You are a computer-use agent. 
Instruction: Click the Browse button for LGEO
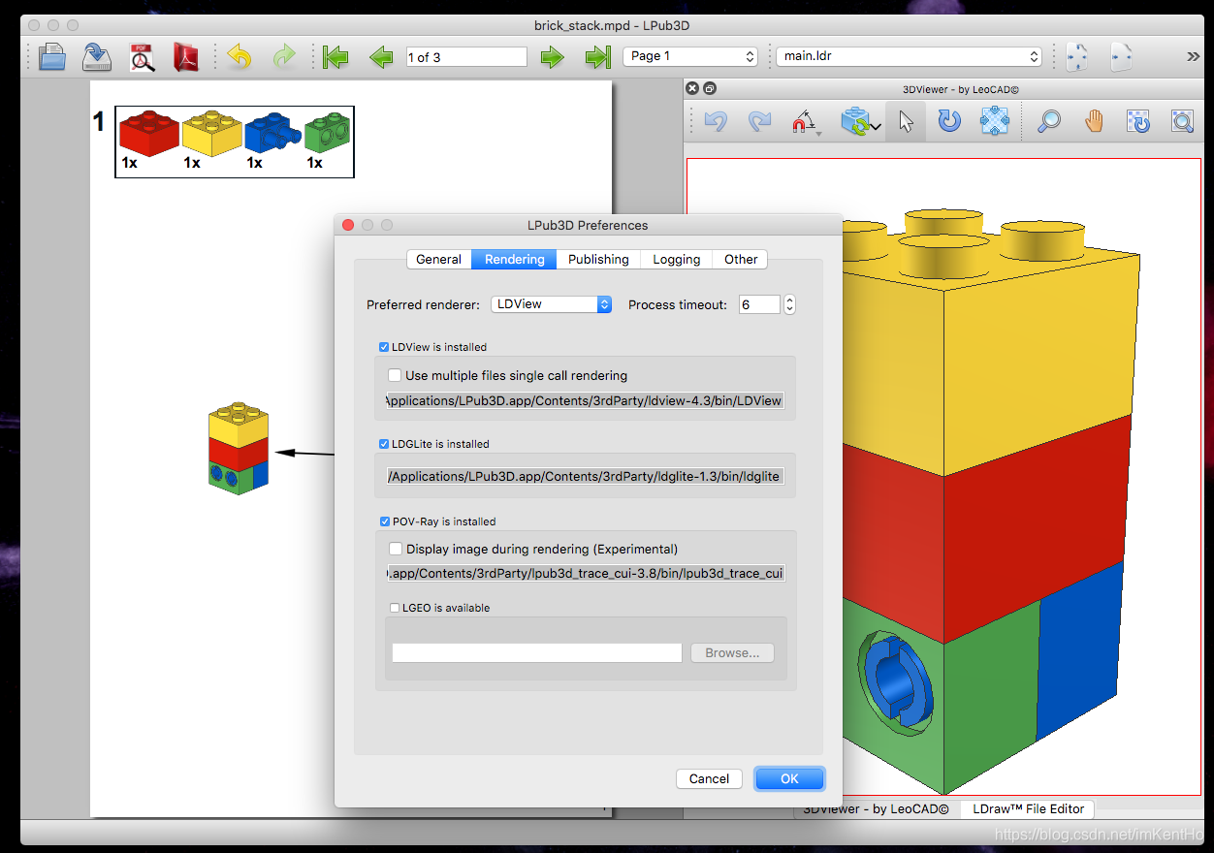[732, 652]
